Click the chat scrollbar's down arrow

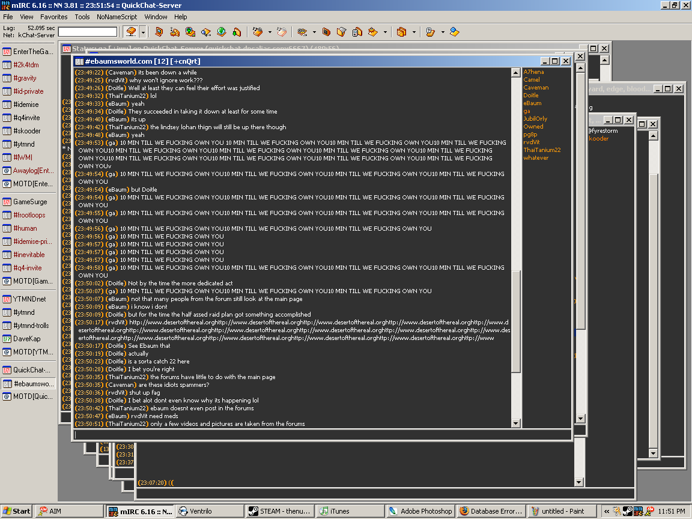pyautogui.click(x=515, y=423)
